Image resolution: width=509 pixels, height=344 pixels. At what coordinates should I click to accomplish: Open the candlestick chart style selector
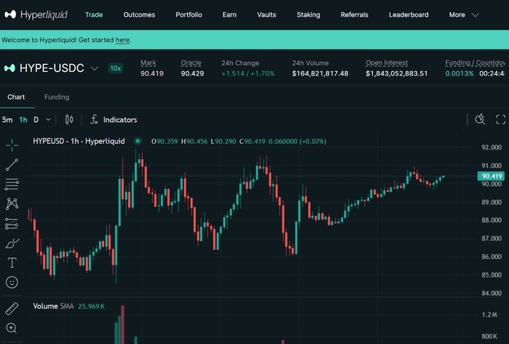pyautogui.click(x=69, y=120)
